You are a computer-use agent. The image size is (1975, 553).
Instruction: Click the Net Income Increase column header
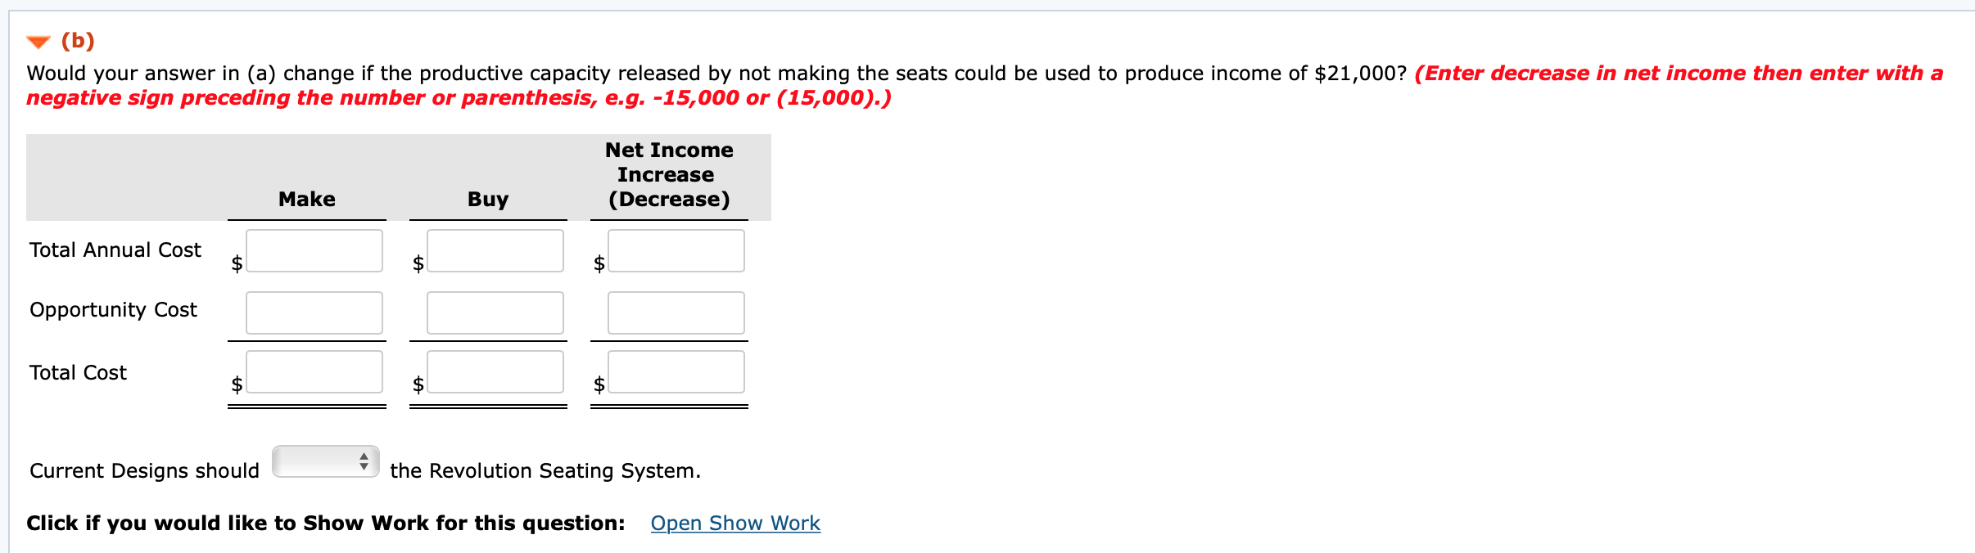[x=668, y=174]
